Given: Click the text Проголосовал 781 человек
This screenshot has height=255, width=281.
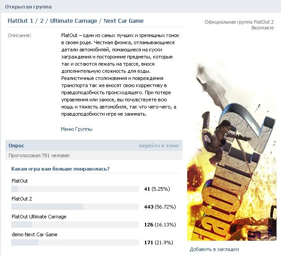Looking at the screenshot, I should coord(39,155).
